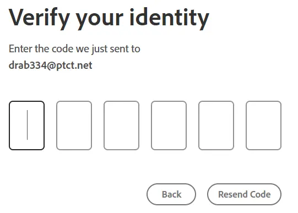Image resolution: width=298 pixels, height=213 pixels.
Task: Click the word 'Verify' in the heading
Action: point(39,18)
